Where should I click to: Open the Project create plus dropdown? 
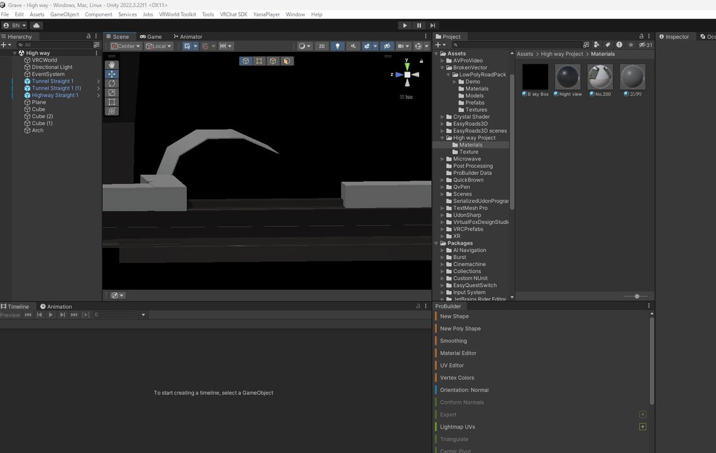click(x=441, y=45)
